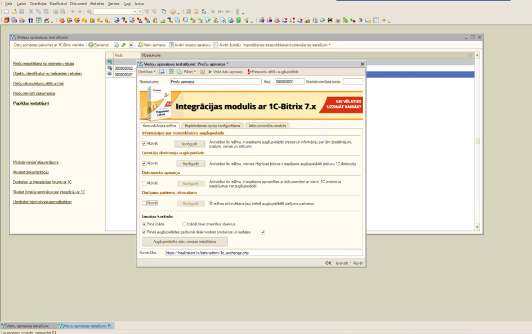Click the red X delete icon in list toolbar
The image size is (532, 334).
(x=131, y=45)
